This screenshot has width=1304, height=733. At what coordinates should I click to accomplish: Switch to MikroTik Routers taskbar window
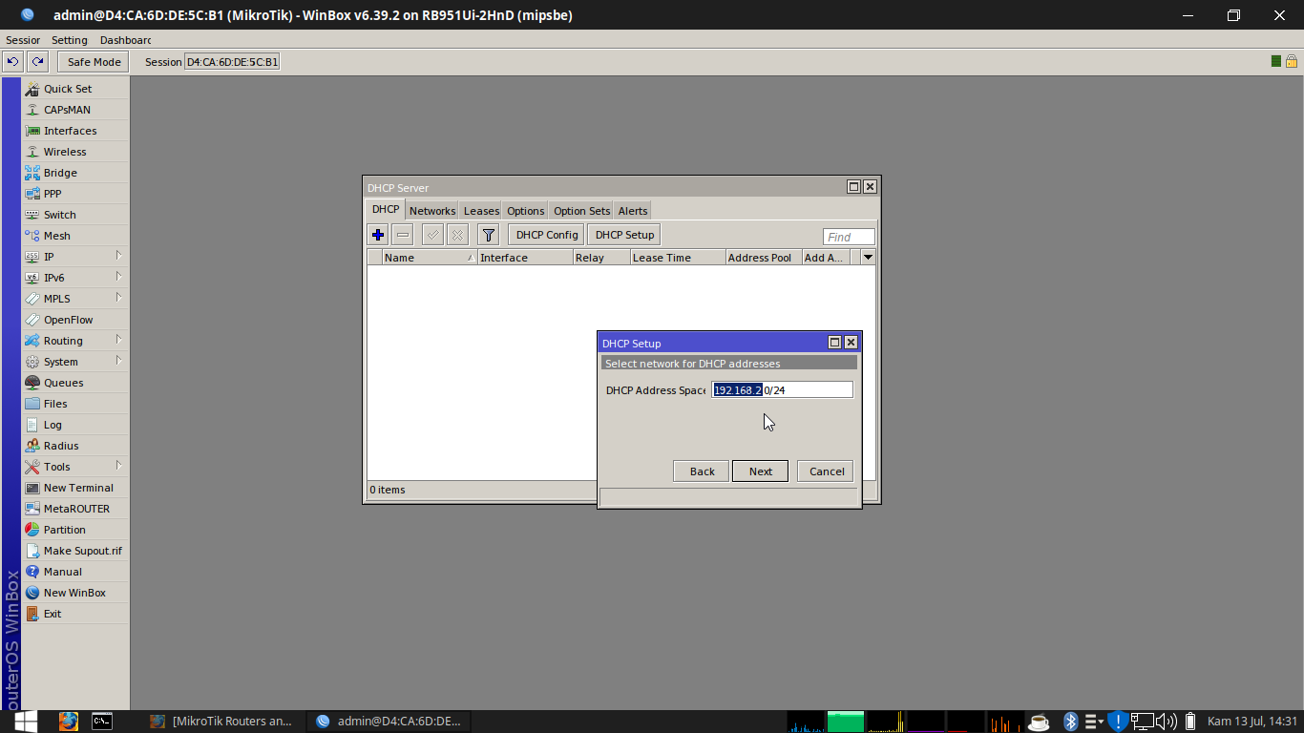click(x=221, y=722)
